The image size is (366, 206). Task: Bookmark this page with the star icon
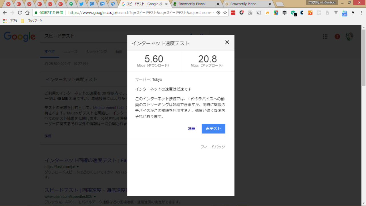click(x=225, y=13)
